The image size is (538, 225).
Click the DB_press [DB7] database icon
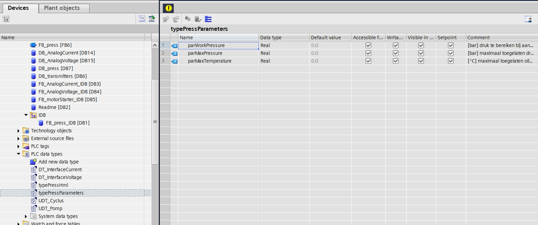(x=33, y=68)
